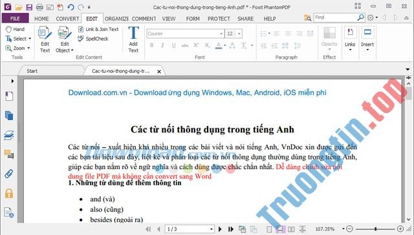Save the document using the floppy icon
The width and height of the screenshot is (414, 235).
pos(29,7)
